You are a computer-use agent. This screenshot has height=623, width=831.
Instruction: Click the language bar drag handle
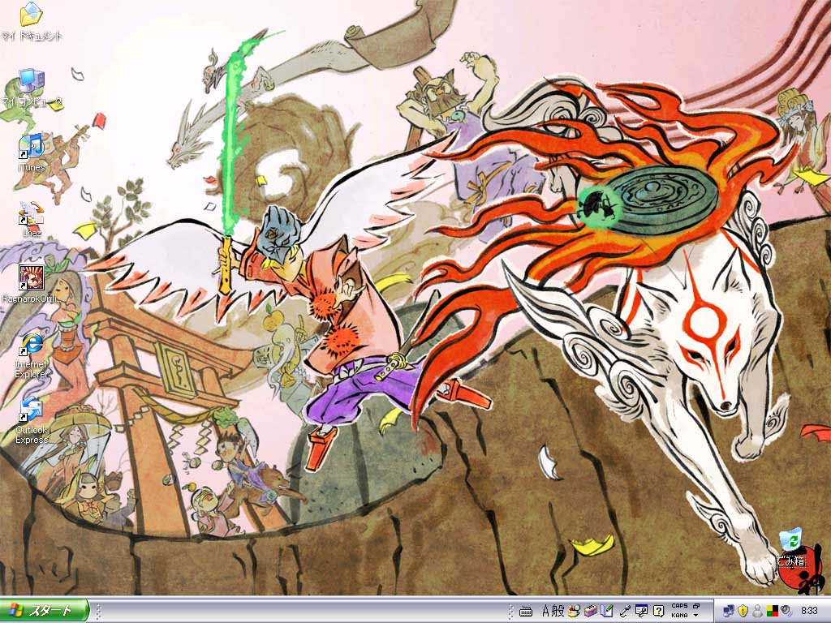coord(511,611)
